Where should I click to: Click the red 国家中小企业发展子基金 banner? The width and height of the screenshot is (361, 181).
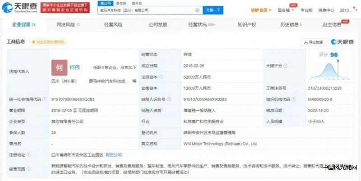pyautogui.click(x=65, y=8)
